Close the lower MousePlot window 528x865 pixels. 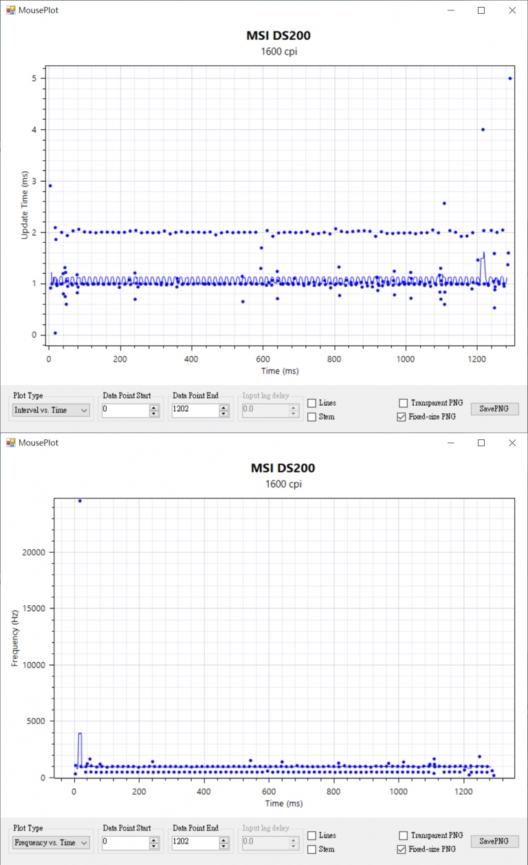tap(512, 443)
